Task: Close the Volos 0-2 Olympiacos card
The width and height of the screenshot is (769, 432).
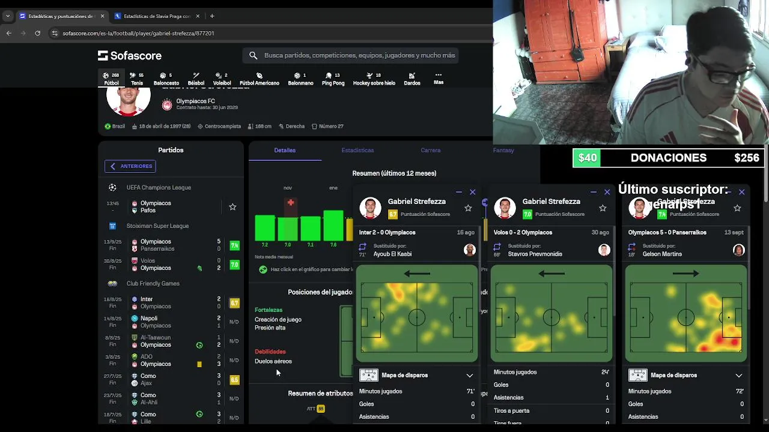Action: click(607, 192)
